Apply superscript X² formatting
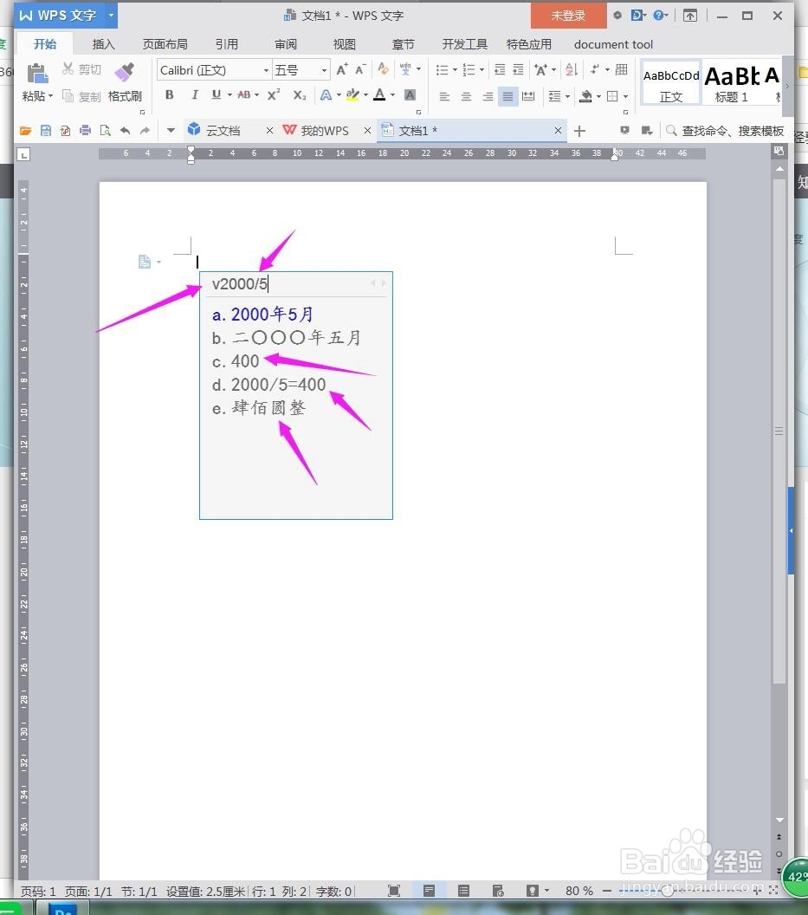 (x=273, y=94)
